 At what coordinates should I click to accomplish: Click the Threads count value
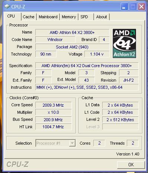click(133, 143)
